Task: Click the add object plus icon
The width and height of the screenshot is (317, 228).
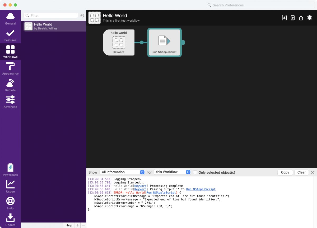Action: coord(293,18)
